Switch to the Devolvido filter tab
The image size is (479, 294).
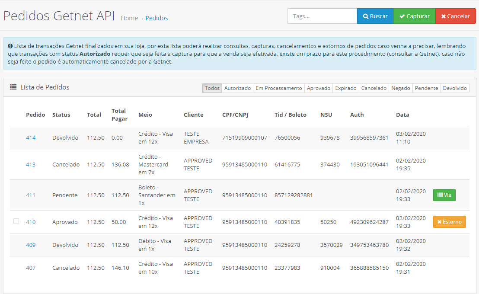tap(455, 88)
